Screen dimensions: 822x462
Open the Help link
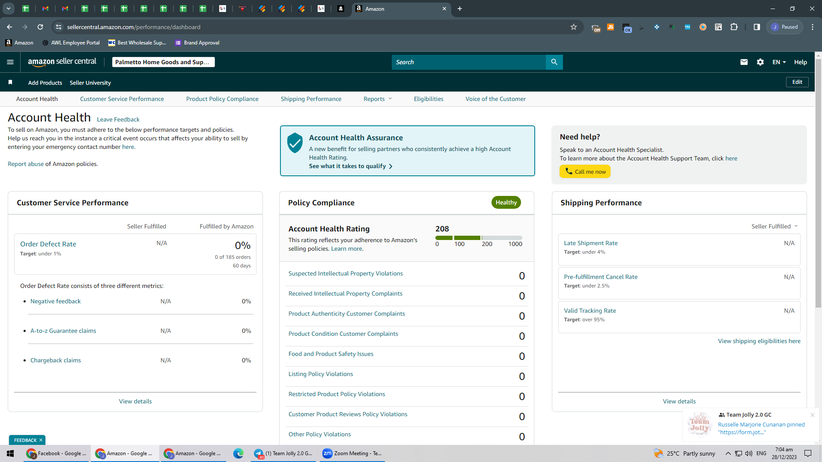(801, 62)
